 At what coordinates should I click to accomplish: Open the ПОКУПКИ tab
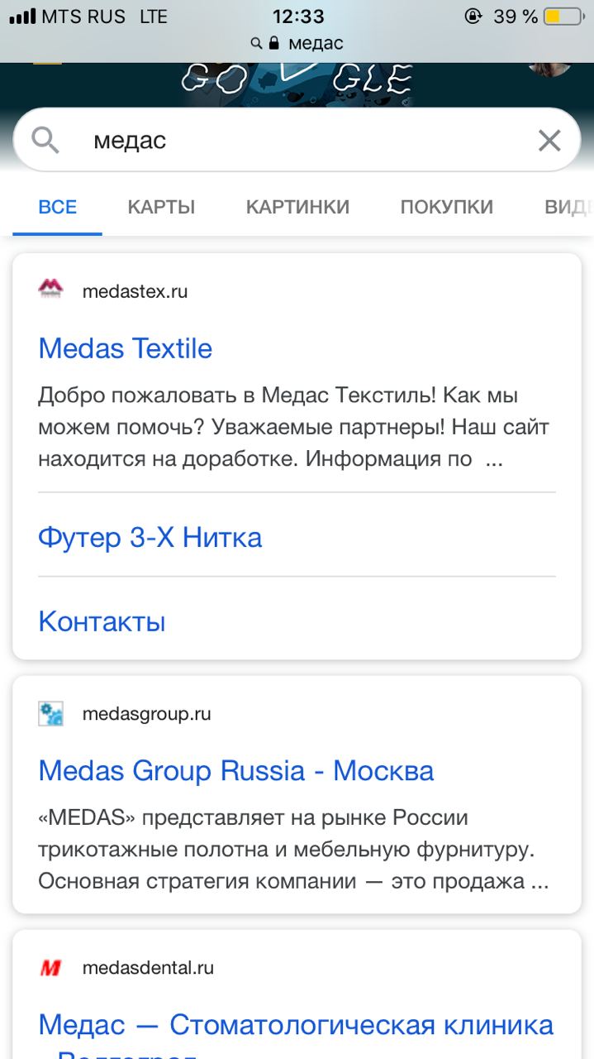[x=446, y=207]
